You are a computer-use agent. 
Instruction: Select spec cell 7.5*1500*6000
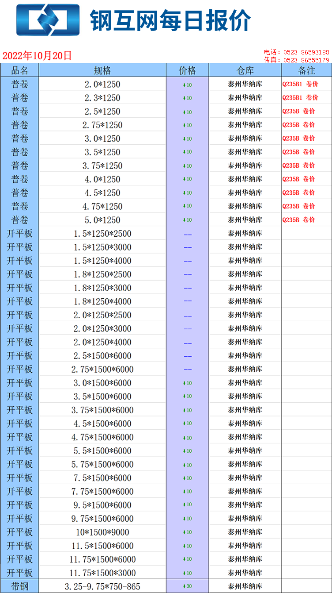(102, 478)
